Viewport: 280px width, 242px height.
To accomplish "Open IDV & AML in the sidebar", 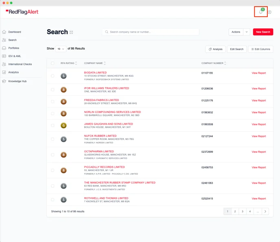I will [15, 56].
